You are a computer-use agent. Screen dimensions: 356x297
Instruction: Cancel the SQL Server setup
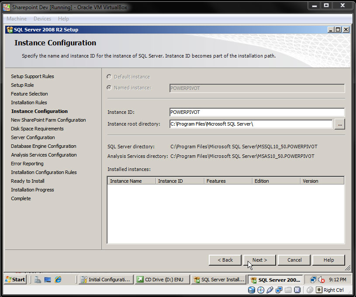click(x=294, y=260)
